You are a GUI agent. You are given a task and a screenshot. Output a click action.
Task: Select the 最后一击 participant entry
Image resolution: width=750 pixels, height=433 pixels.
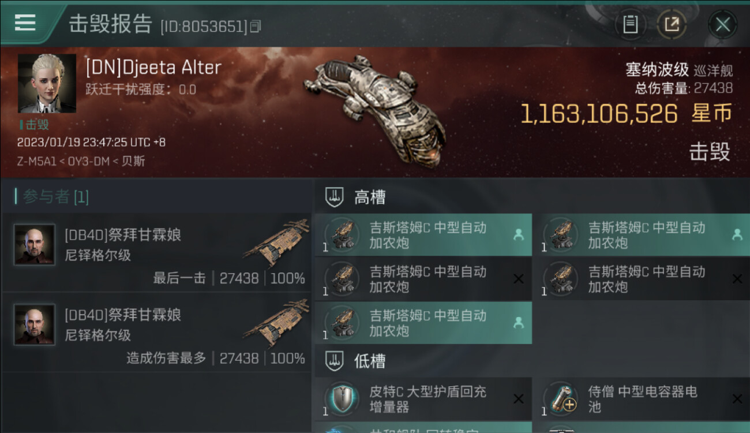pos(156,252)
